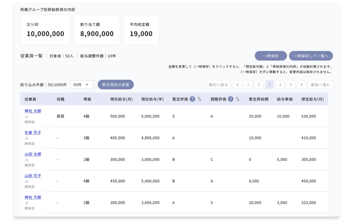Click the 現在給与(月) column header
This screenshot has width=353, height=222.
coord(121,99)
